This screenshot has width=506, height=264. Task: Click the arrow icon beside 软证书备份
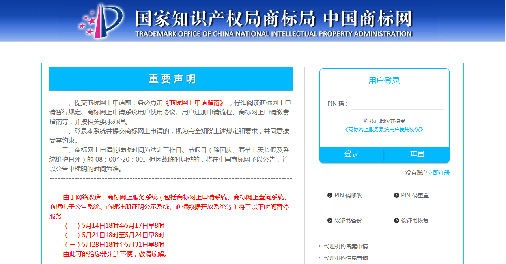point(330,221)
